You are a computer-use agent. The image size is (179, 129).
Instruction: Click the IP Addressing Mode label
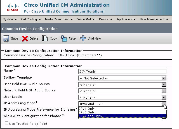click(x=20, y=103)
